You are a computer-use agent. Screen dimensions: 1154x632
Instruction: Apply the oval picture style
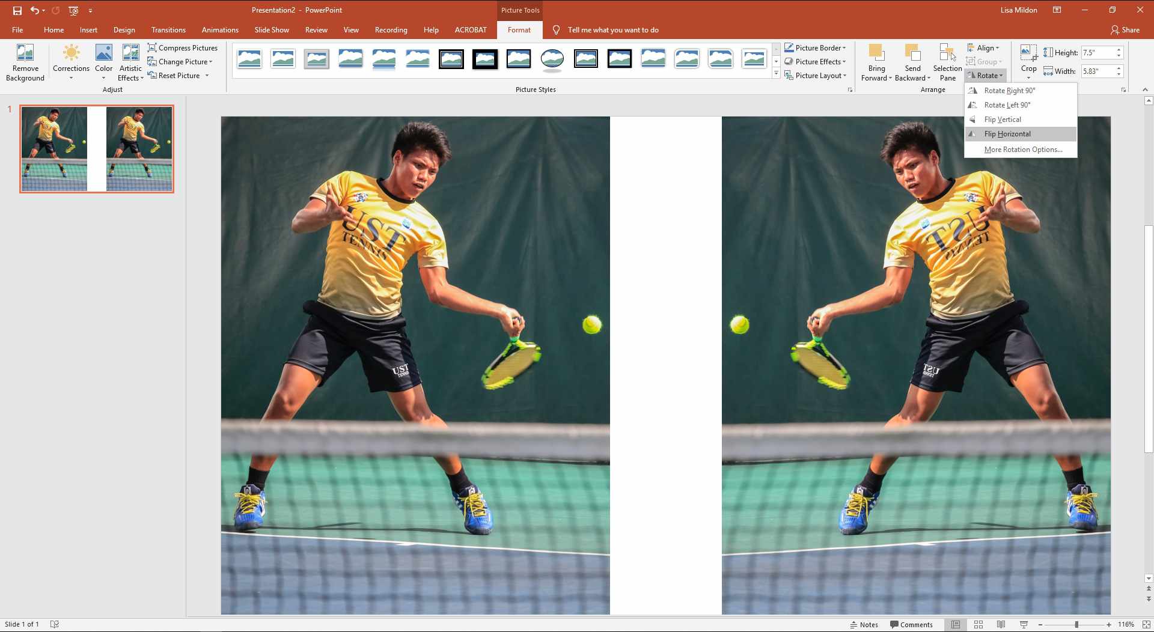(552, 59)
